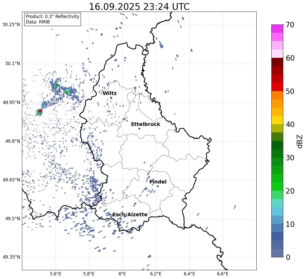
Task: Click the 49.65°N latitude label
Action: 11,180
